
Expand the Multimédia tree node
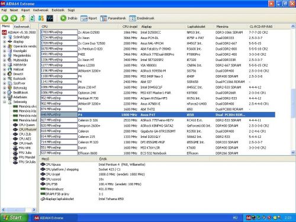tap(4, 60)
